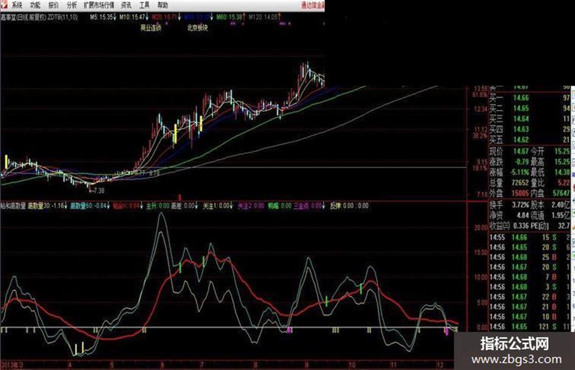Image resolution: width=575 pixels, height=370 pixels.
Task: Click the 现价 current price value
Action: pos(521,151)
